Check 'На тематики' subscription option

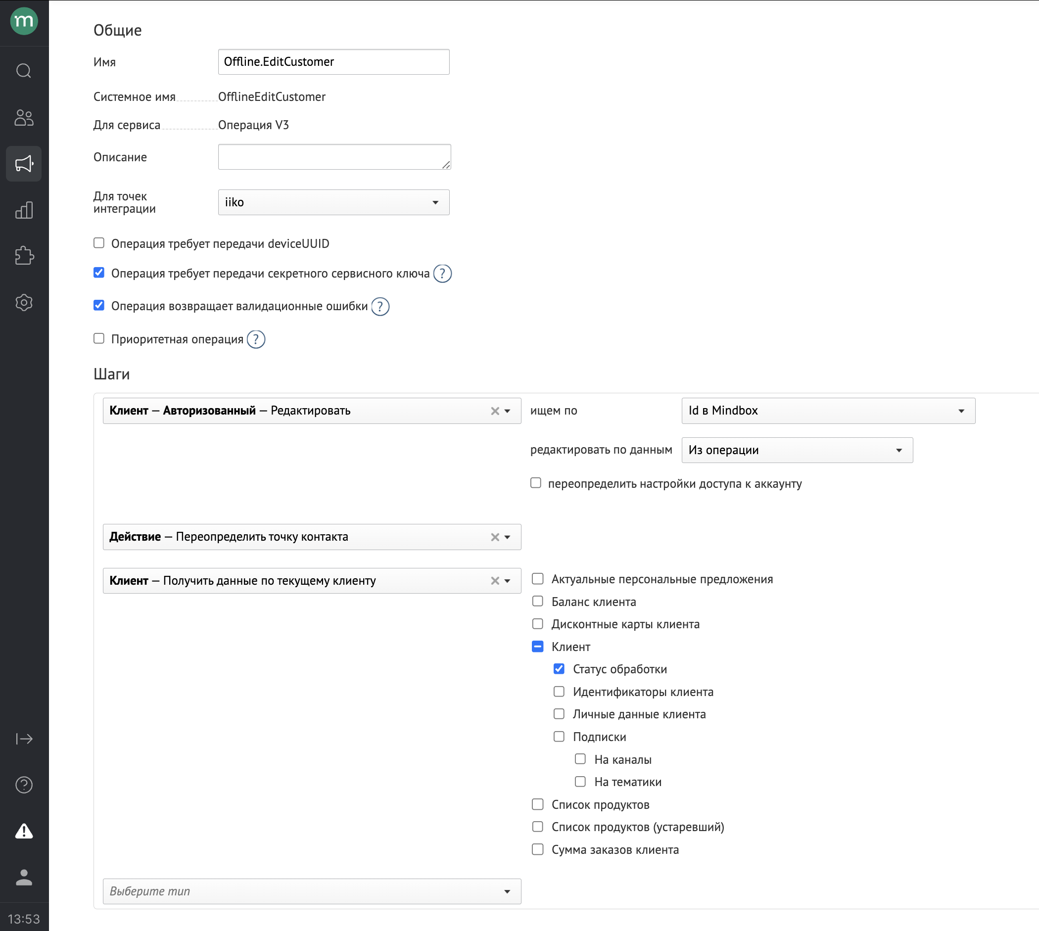[x=580, y=781]
